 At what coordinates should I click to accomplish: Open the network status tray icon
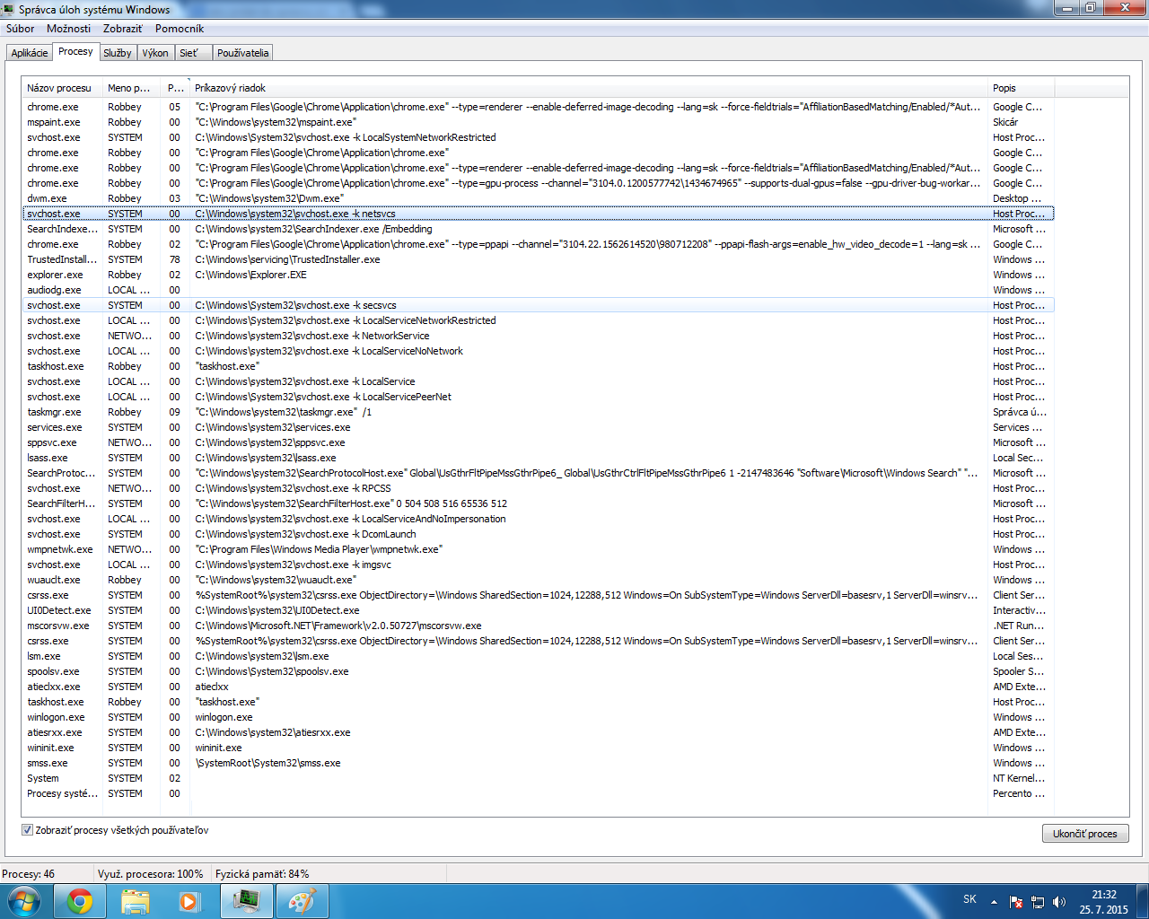1038,902
